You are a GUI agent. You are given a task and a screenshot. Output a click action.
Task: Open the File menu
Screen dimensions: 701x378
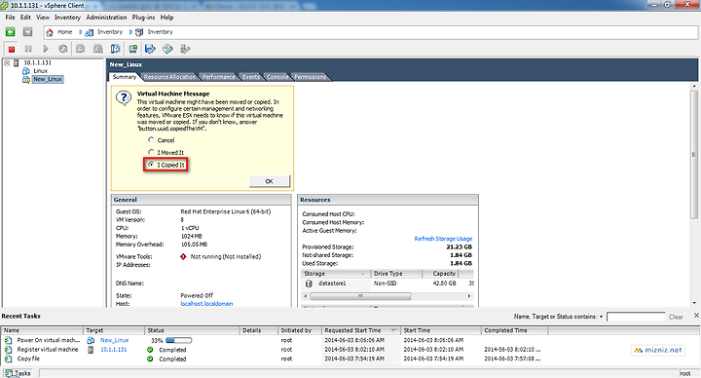(x=11, y=18)
